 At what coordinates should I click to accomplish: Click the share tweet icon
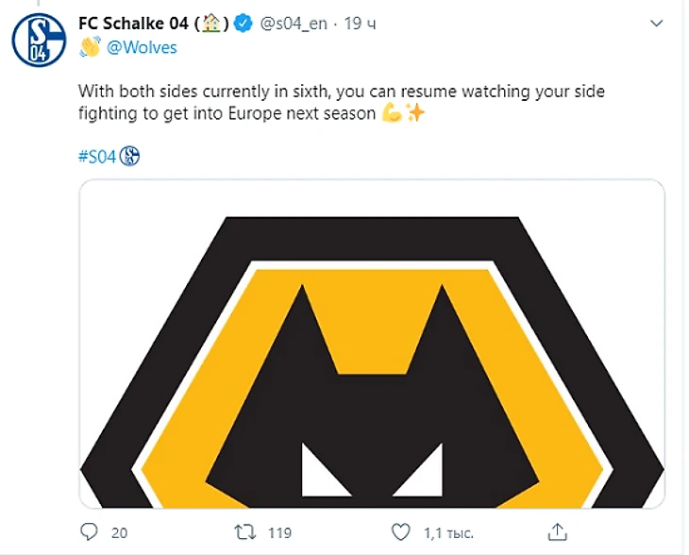(x=557, y=532)
